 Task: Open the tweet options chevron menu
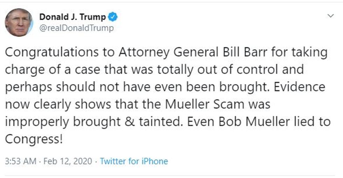pos(330,16)
